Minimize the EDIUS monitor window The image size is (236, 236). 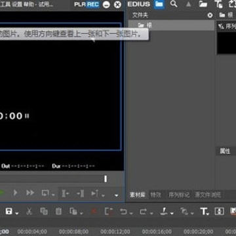106,5
